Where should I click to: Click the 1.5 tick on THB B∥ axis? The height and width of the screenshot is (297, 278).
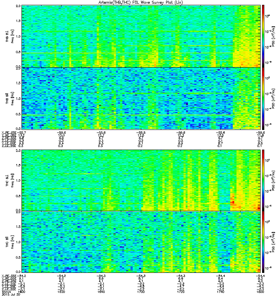point(18,83)
